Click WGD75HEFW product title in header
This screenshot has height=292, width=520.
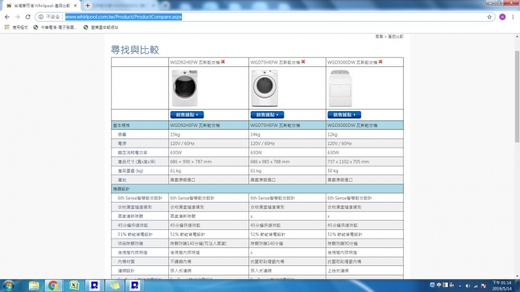(275, 62)
